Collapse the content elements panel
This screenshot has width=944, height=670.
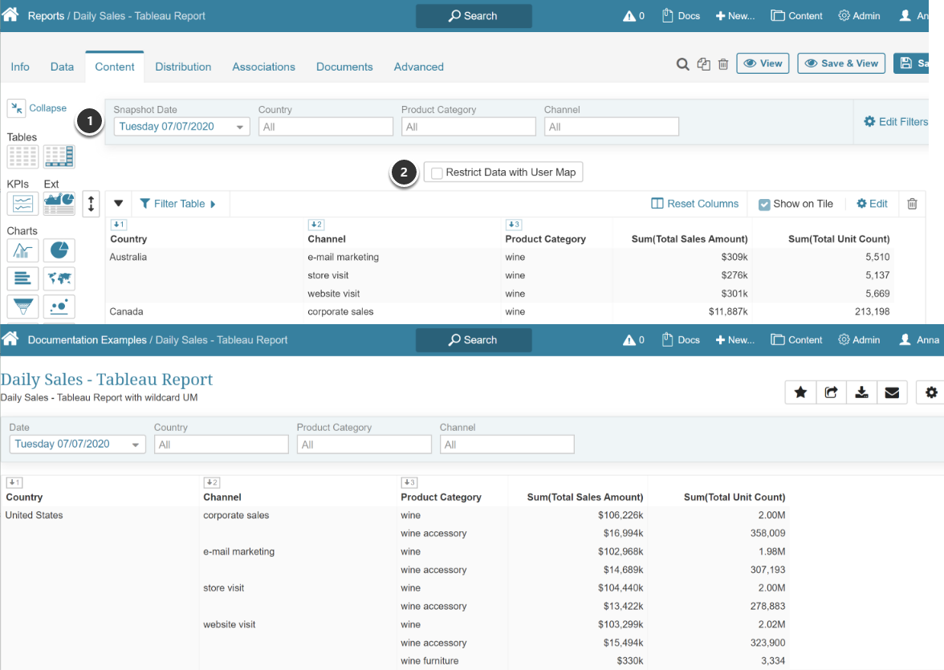[x=37, y=108]
